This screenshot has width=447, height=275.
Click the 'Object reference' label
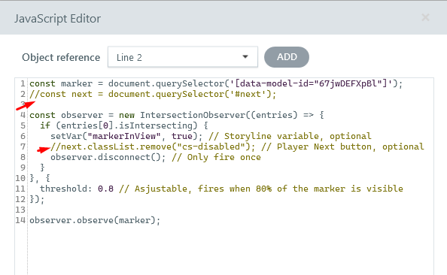click(x=61, y=58)
